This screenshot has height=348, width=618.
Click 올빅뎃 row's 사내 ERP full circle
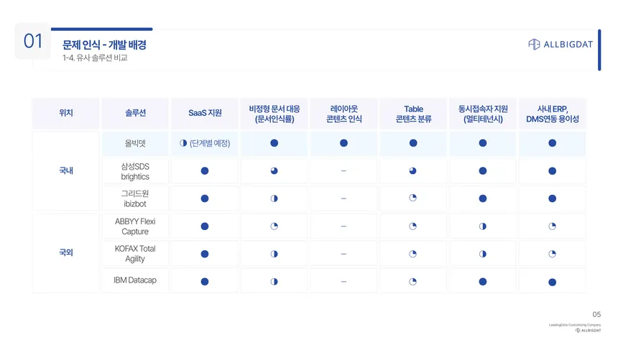tap(552, 143)
